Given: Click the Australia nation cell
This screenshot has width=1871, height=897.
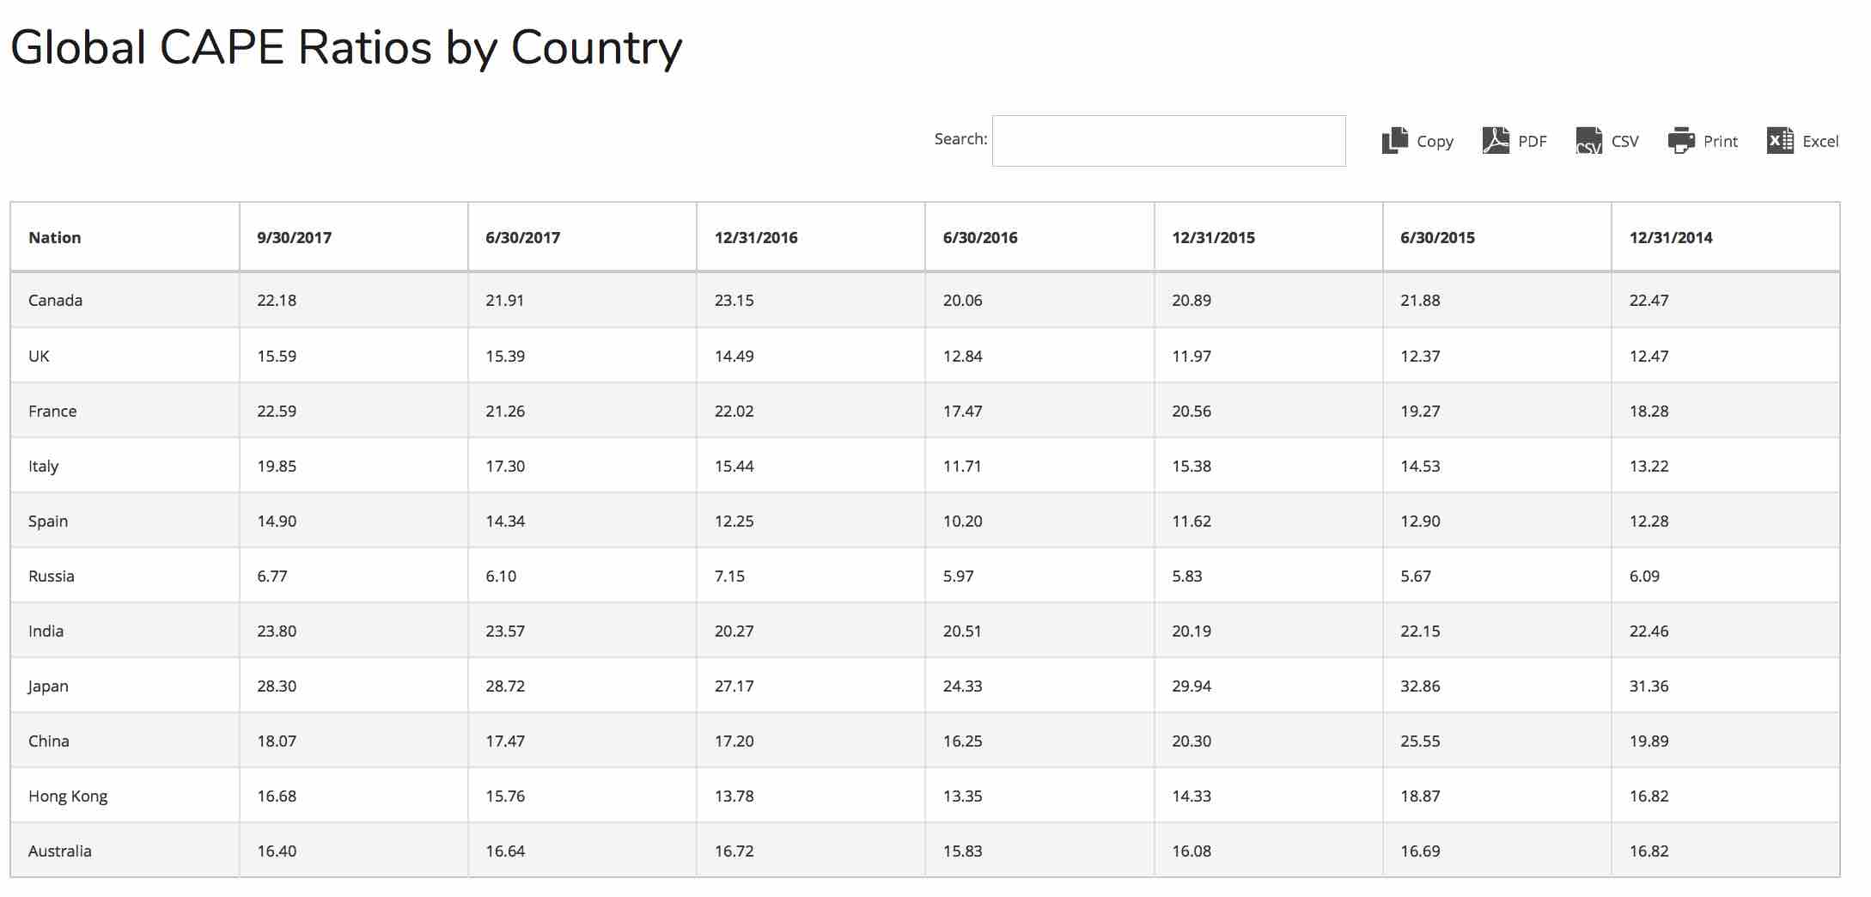Looking at the screenshot, I should point(60,851).
